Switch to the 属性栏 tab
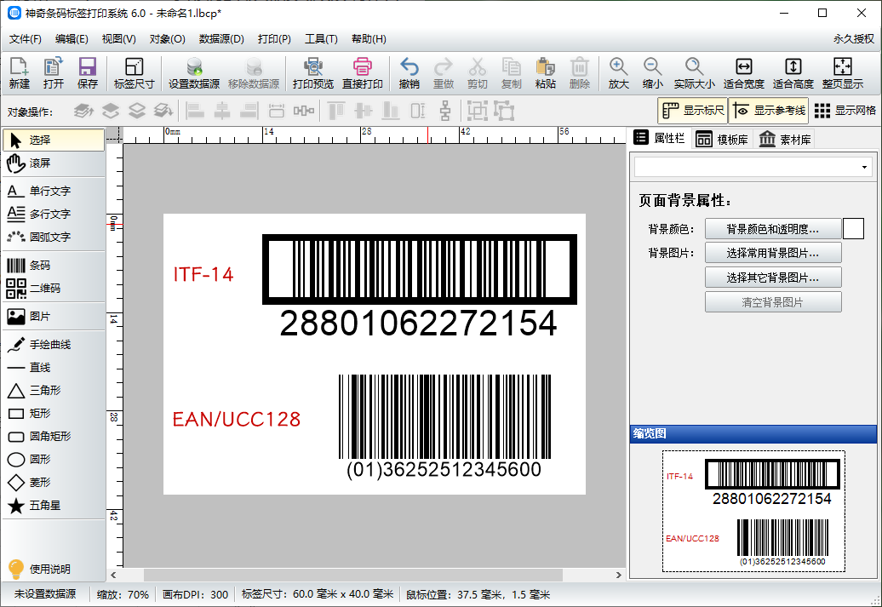Viewport: 882px width, 607px height. 659,139
